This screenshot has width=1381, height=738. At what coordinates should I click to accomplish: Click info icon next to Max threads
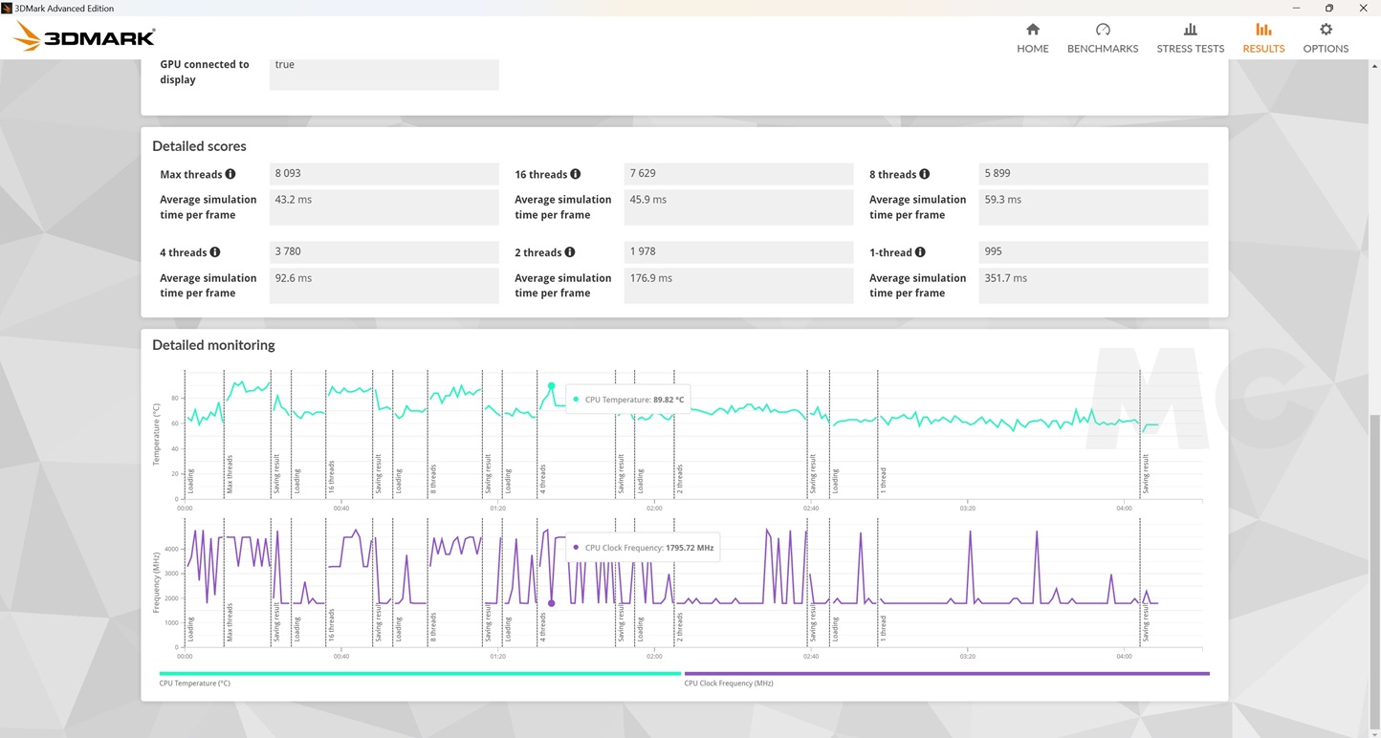point(230,174)
